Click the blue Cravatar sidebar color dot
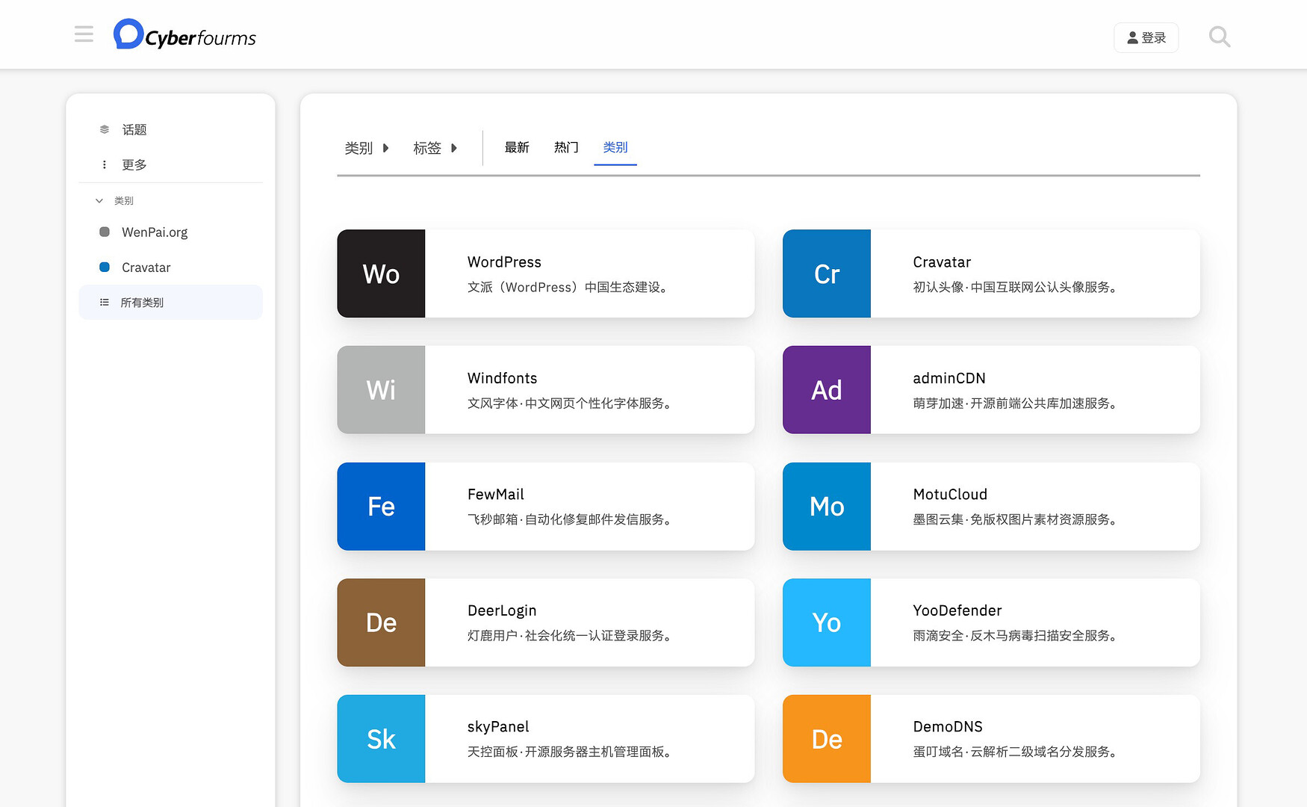This screenshot has width=1307, height=807. click(105, 268)
